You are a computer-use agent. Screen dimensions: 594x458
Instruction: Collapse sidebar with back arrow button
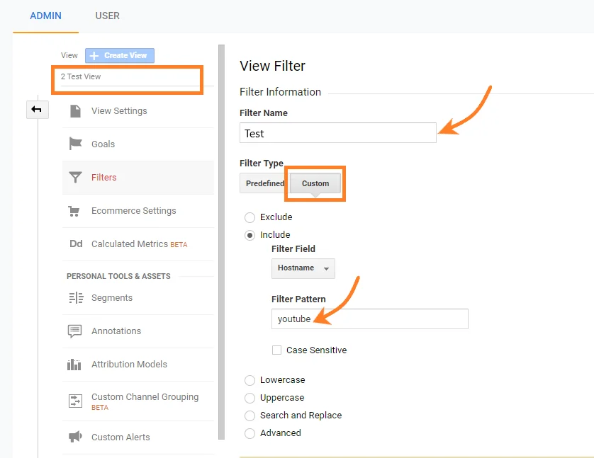coord(37,109)
